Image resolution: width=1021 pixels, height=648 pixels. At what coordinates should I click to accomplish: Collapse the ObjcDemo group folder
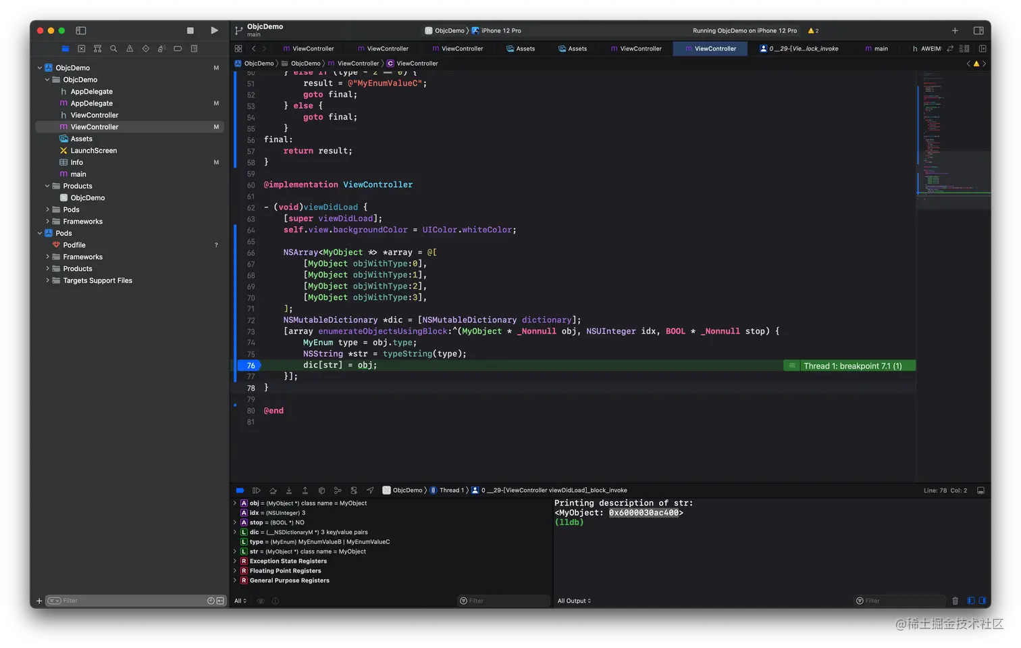pyautogui.click(x=47, y=80)
